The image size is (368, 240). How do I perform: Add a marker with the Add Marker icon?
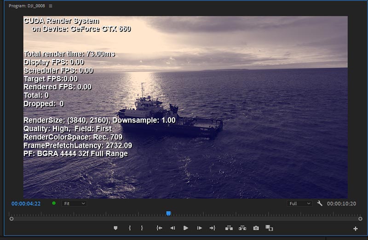115,228
